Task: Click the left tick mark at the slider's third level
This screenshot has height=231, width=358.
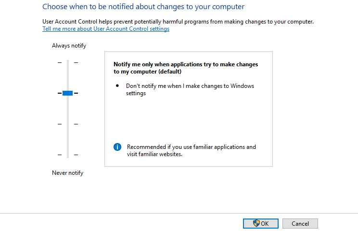Action: point(60,124)
